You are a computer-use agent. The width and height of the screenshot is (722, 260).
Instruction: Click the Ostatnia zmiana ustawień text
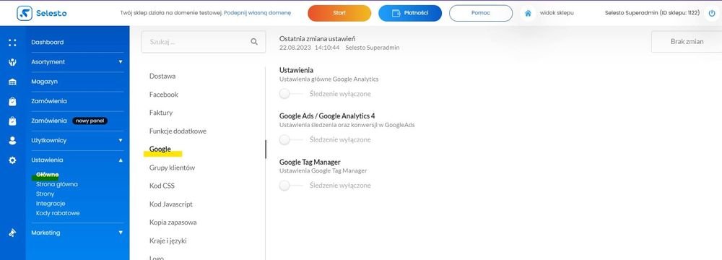(x=317, y=39)
